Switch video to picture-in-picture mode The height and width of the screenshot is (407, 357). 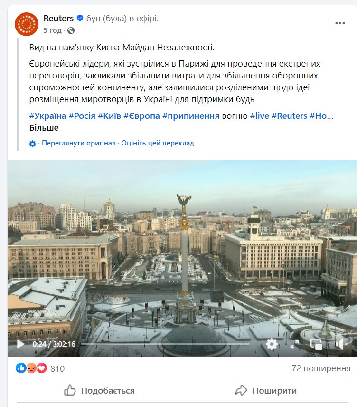[316, 344]
